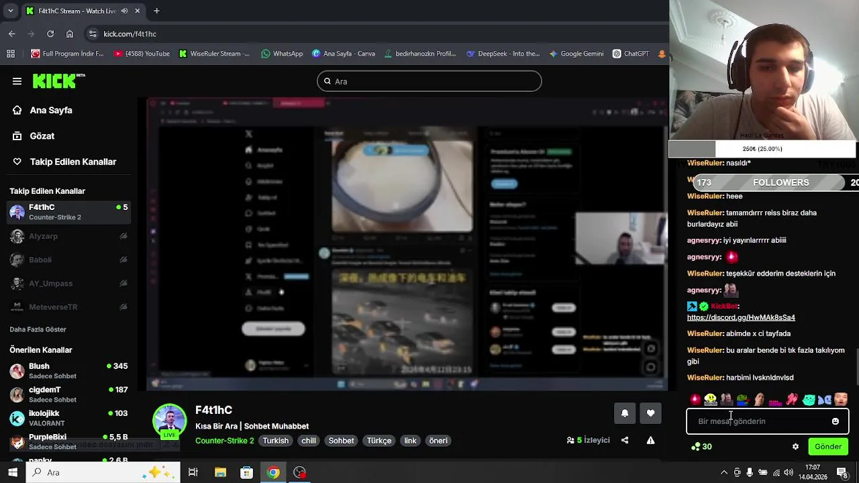Screen dimensions: 859x483
Task: Open recommended channel cigdemT
Action: [67, 394]
